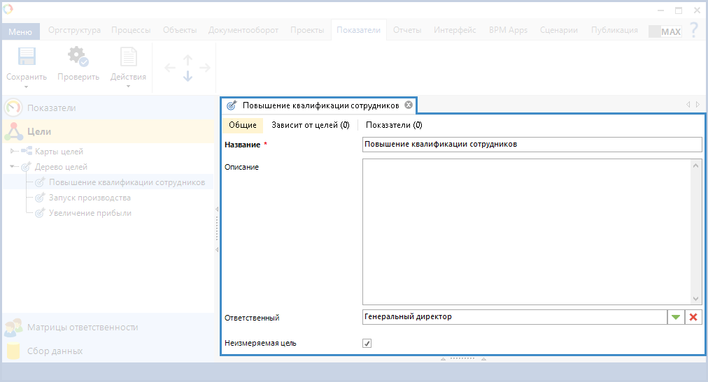708x382 pixels.
Task: Clear responsible person with red X
Action: (693, 317)
